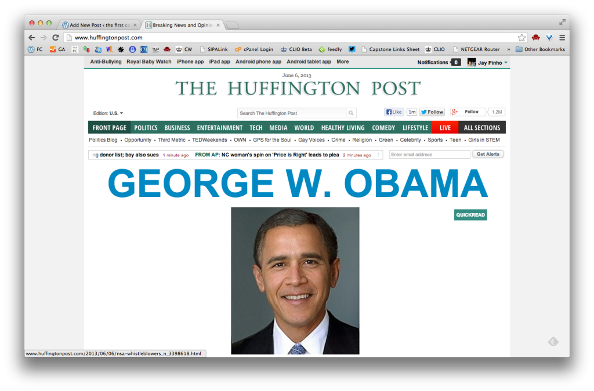Click the QUICKREAD button
Image resolution: width=594 pixels, height=391 pixels.
[x=470, y=215]
